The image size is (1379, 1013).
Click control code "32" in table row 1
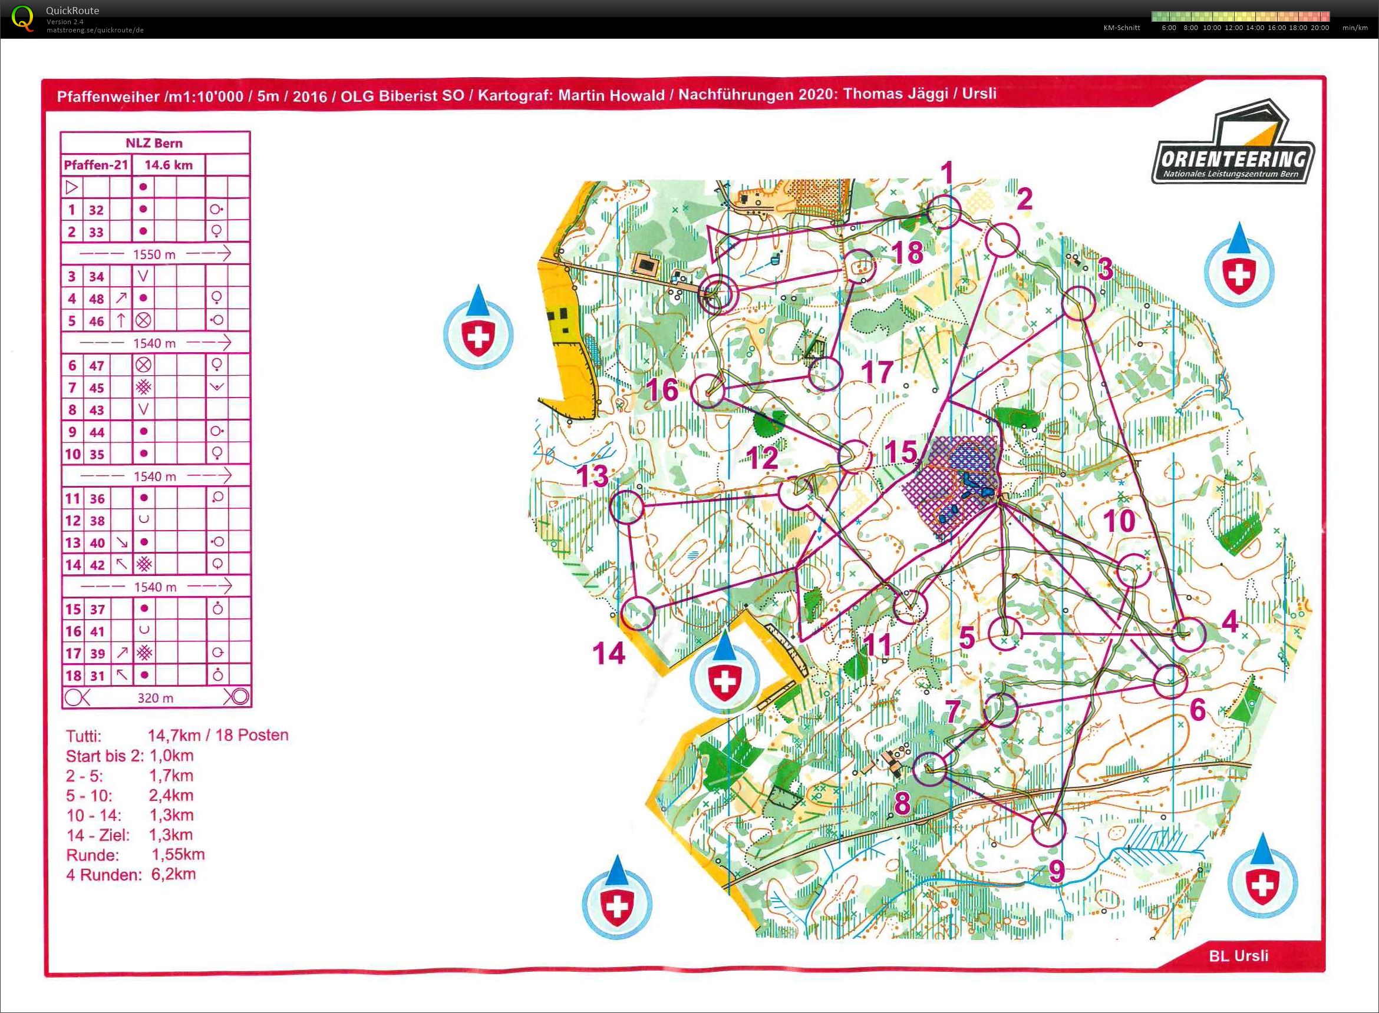point(96,210)
